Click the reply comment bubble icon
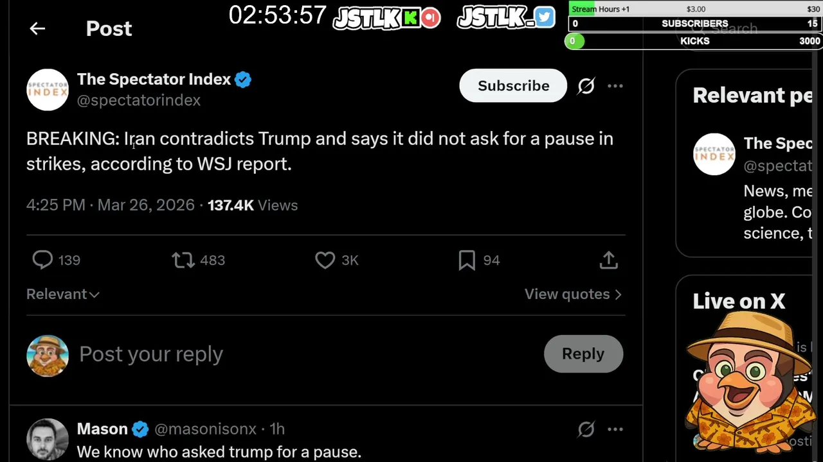This screenshot has width=823, height=462. pyautogui.click(x=42, y=260)
